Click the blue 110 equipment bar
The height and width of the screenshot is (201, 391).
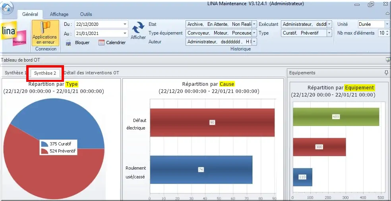pos(302,177)
